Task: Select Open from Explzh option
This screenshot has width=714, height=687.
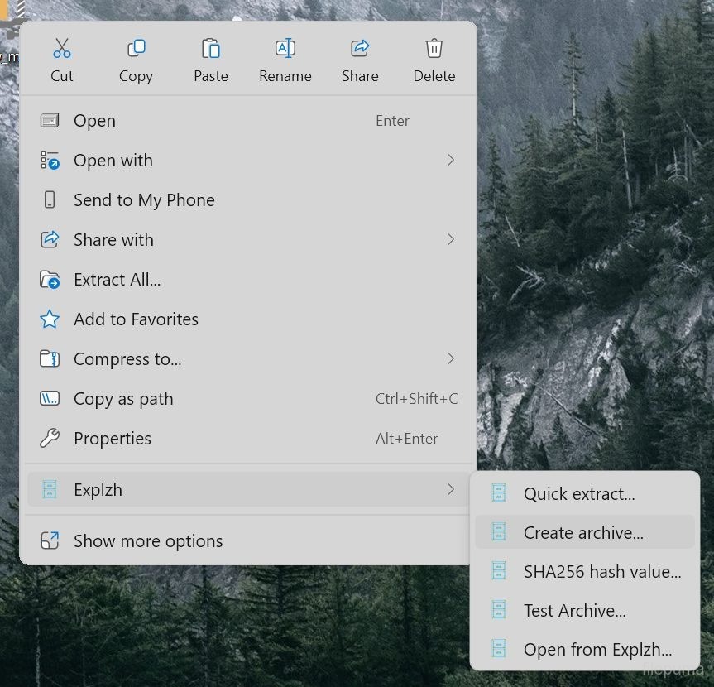Action: click(597, 650)
